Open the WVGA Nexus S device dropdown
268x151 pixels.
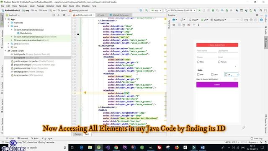[180, 10]
